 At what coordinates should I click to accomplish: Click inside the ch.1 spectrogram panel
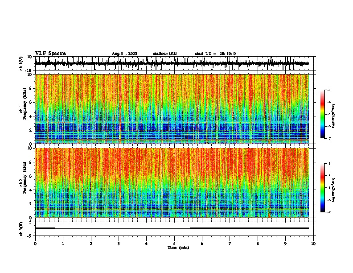point(172,109)
